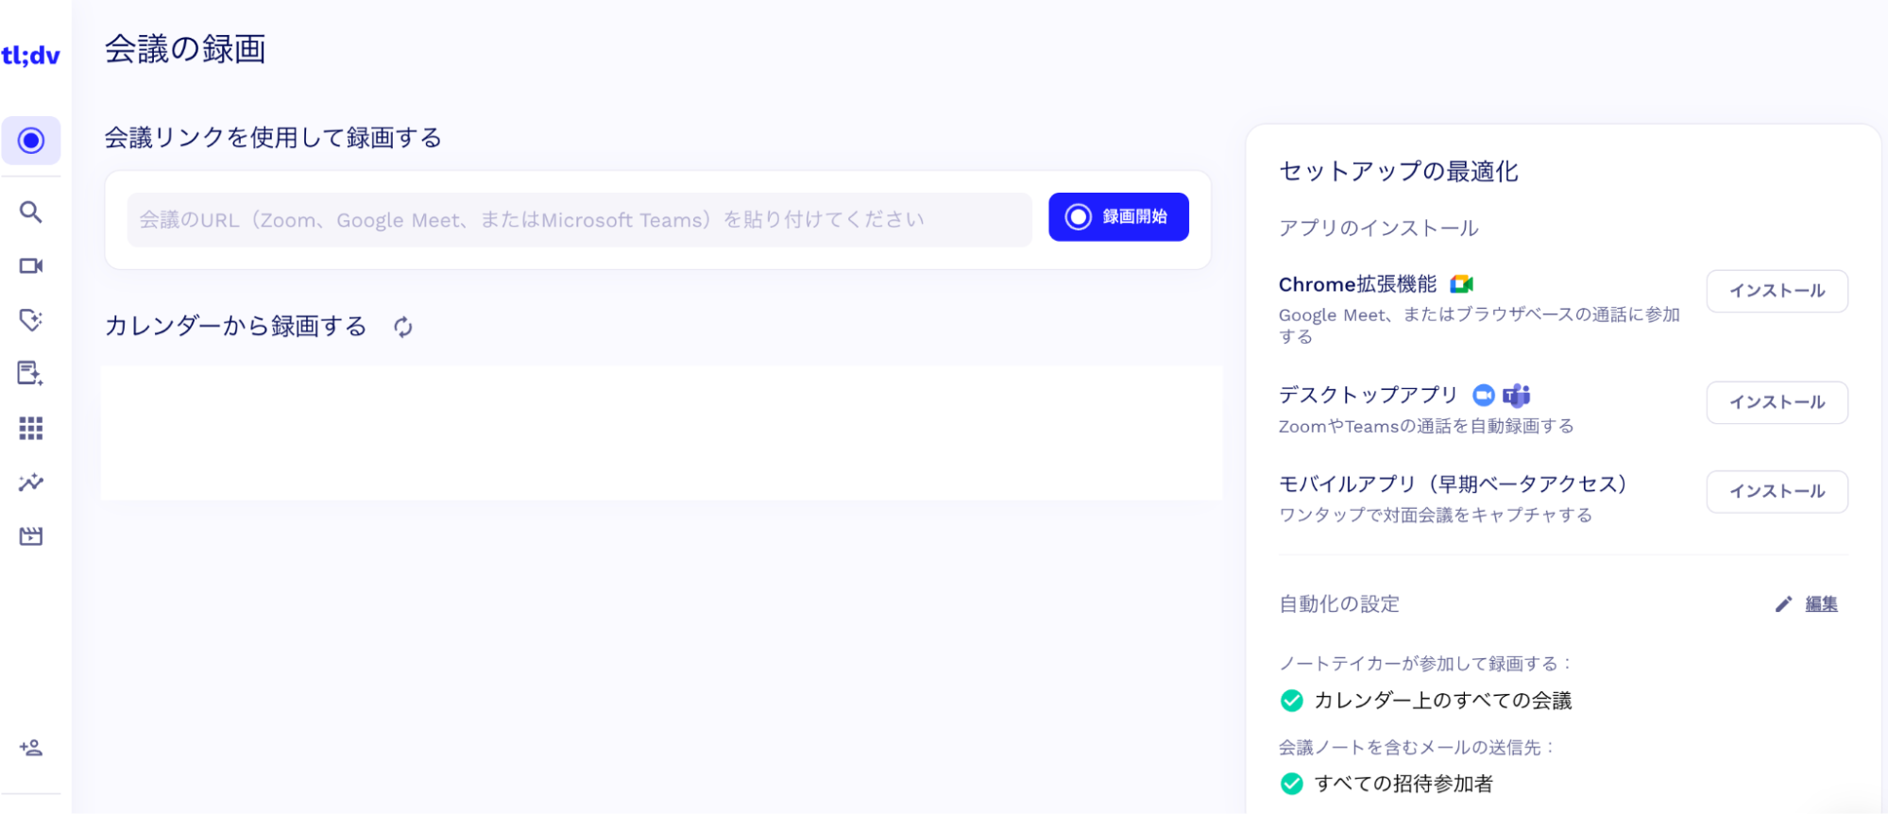
Task: Open the clips film icon in sidebar
Action: (x=31, y=536)
